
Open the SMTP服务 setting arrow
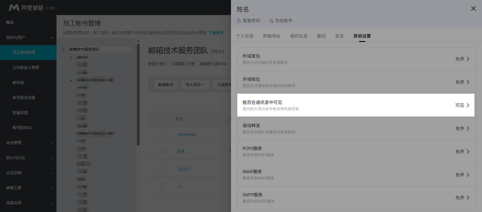click(x=468, y=198)
